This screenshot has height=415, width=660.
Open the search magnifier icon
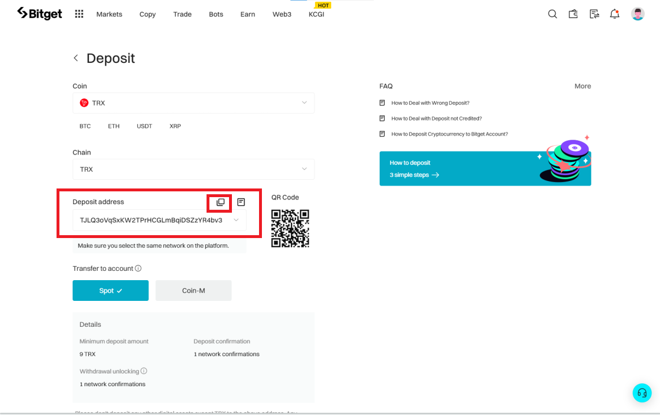pyautogui.click(x=552, y=14)
